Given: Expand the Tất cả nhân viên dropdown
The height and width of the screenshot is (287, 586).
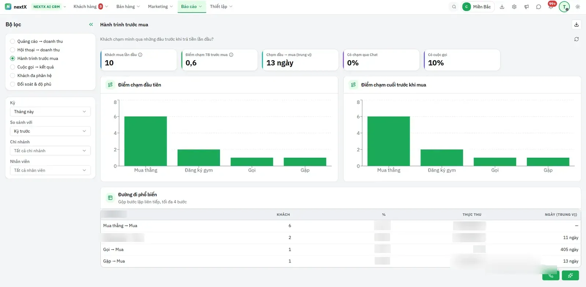Looking at the screenshot, I should [50, 170].
